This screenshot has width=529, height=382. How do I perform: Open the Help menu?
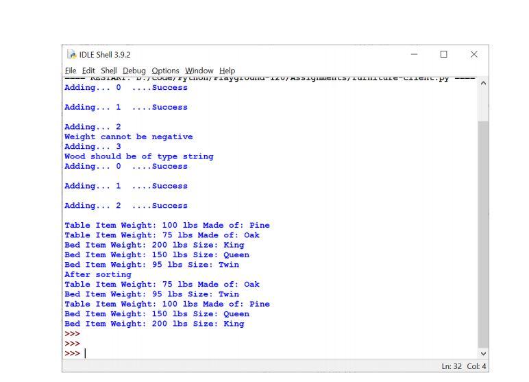(x=227, y=71)
